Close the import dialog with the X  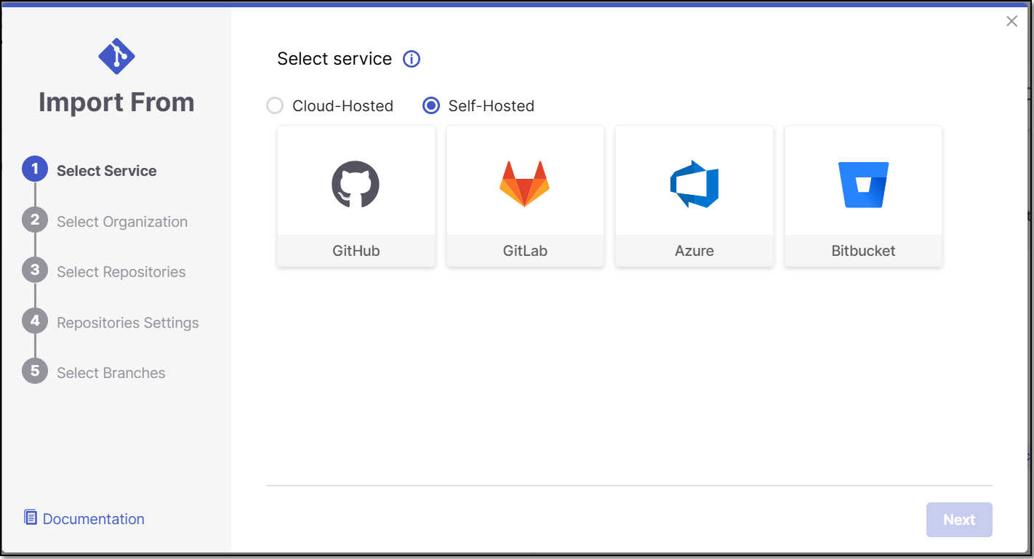tap(1011, 21)
